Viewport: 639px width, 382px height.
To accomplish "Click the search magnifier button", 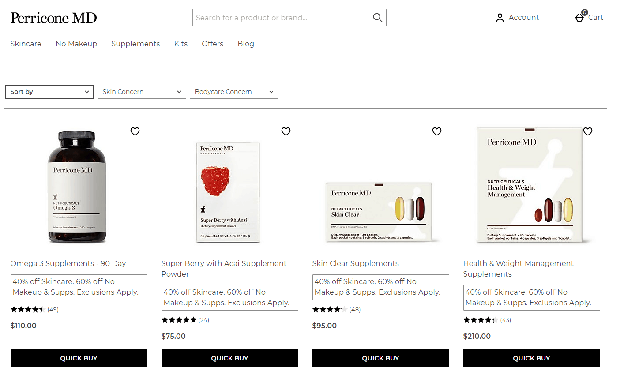I will 378,18.
